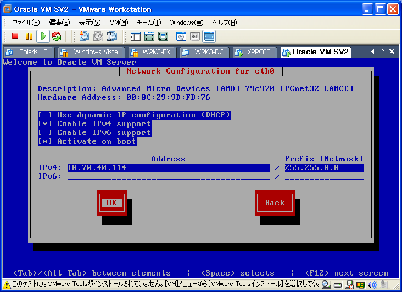This screenshot has height=292, width=402.
Task: Click the yellow warning triangle in status bar
Action: tap(7, 284)
